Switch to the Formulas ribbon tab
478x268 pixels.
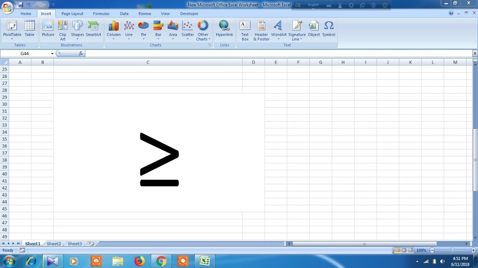pyautogui.click(x=101, y=13)
